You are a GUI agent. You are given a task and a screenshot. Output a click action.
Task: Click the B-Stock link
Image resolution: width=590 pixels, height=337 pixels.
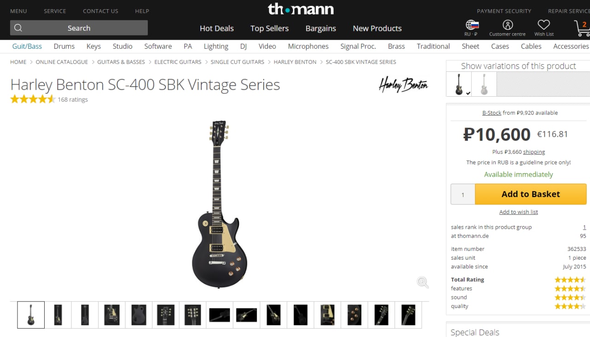pyautogui.click(x=492, y=113)
